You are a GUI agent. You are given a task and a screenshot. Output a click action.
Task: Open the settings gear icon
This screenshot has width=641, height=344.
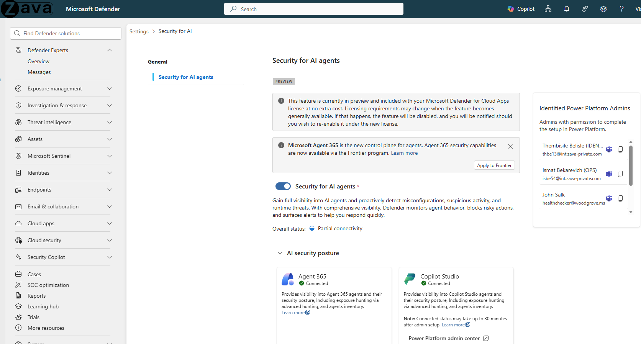pos(603,9)
